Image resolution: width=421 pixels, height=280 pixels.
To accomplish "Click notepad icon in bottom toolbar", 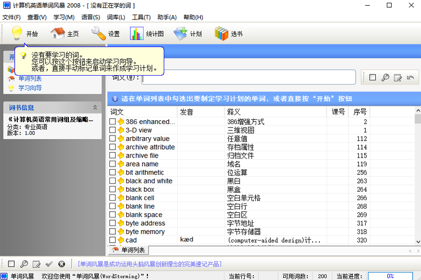I will (36, 264).
